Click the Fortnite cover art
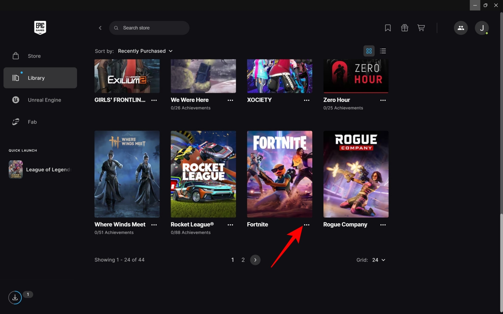The image size is (503, 314). click(x=280, y=174)
